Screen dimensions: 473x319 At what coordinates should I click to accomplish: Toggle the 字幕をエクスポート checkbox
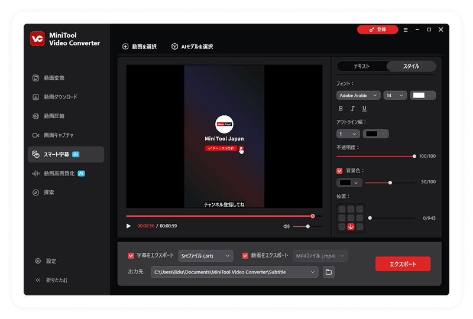[131, 256]
